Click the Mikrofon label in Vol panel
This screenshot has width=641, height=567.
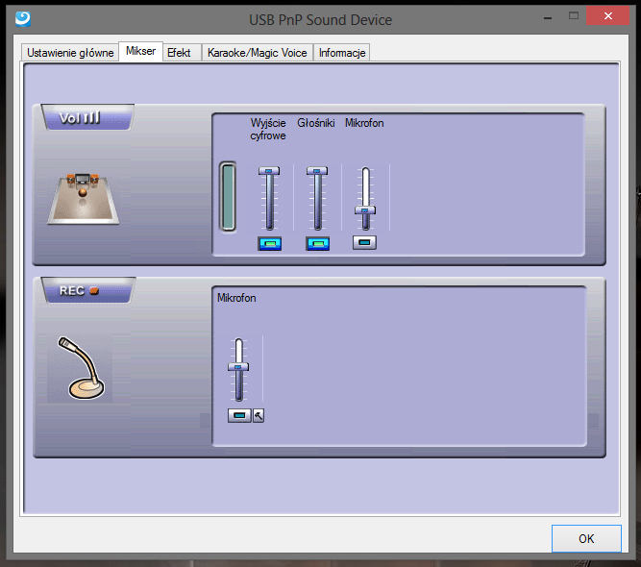coord(364,123)
